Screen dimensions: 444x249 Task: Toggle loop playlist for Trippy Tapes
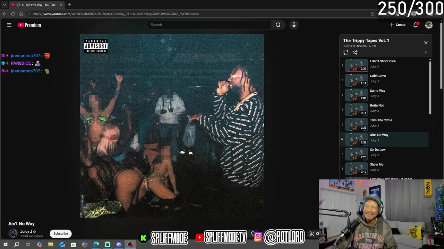pos(346,53)
